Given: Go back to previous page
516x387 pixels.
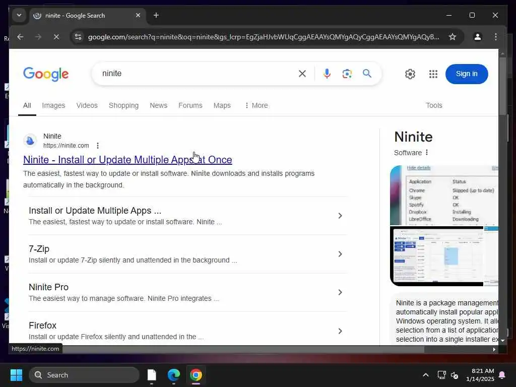Looking at the screenshot, I should pyautogui.click(x=20, y=37).
